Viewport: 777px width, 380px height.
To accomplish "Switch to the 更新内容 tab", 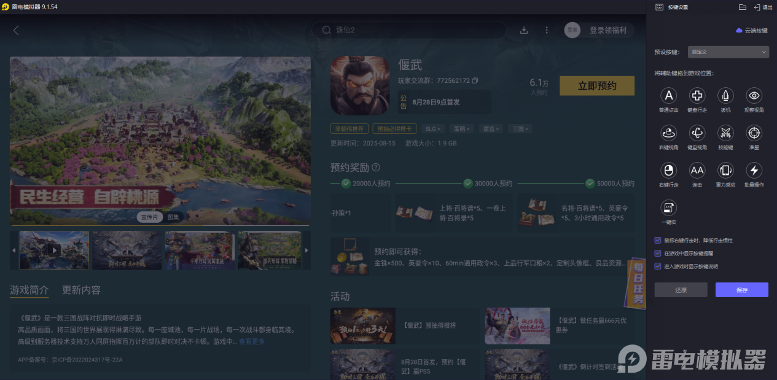I will [x=81, y=290].
